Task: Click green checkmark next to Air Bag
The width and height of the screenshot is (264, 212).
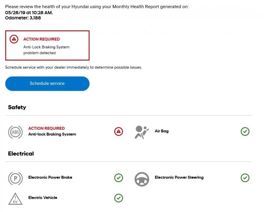Action: coord(245,132)
